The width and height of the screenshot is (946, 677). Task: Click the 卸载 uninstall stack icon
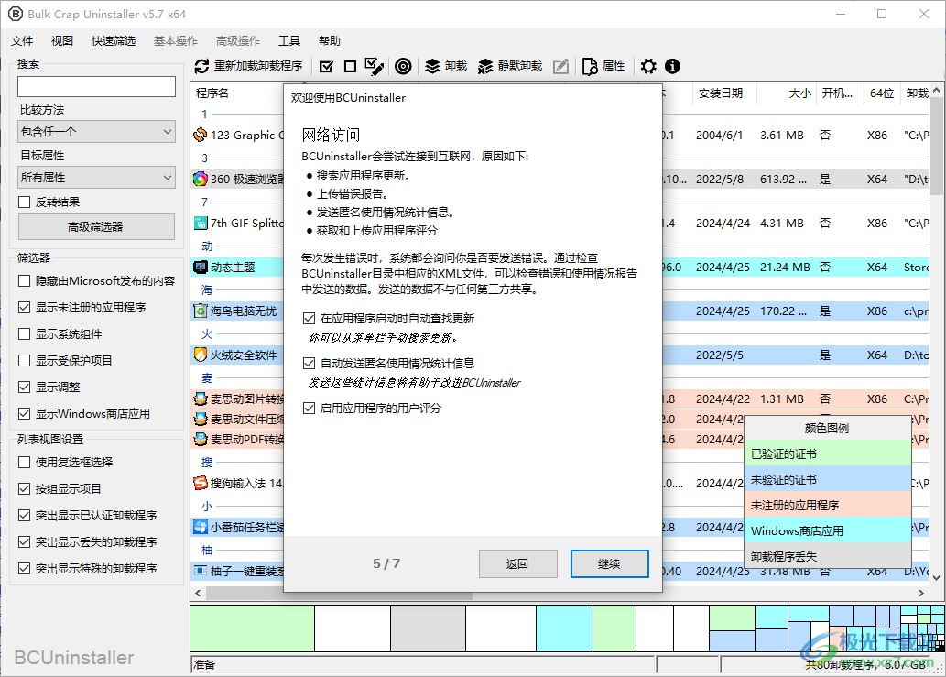tap(432, 66)
